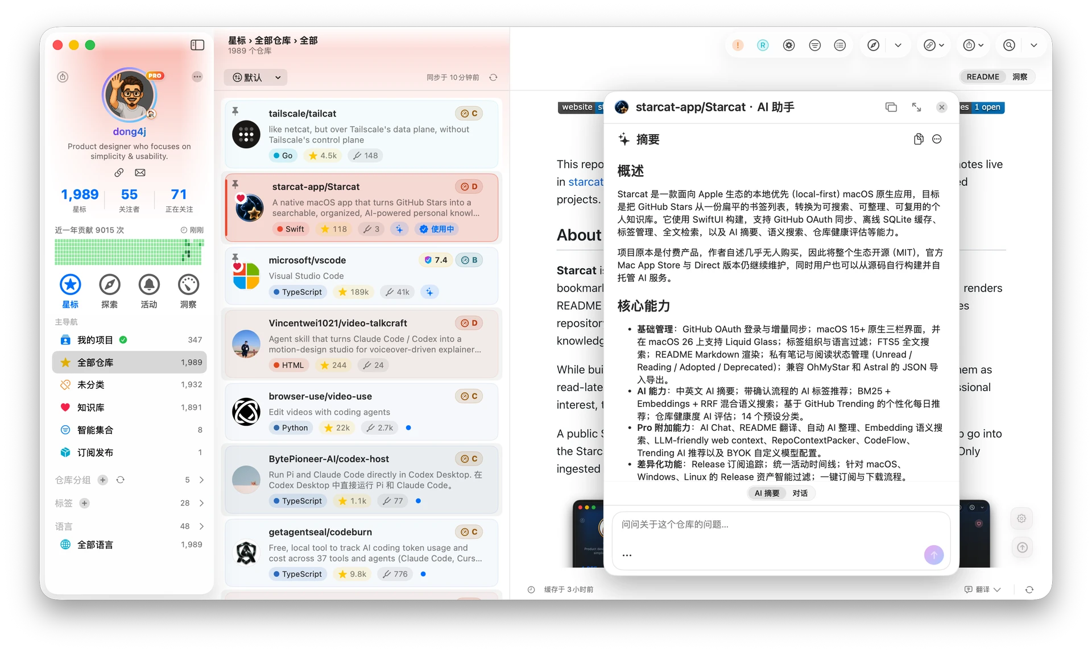The height and width of the screenshot is (652, 1092).
Task: Click the plus icon next to 标签
Action: (84, 503)
